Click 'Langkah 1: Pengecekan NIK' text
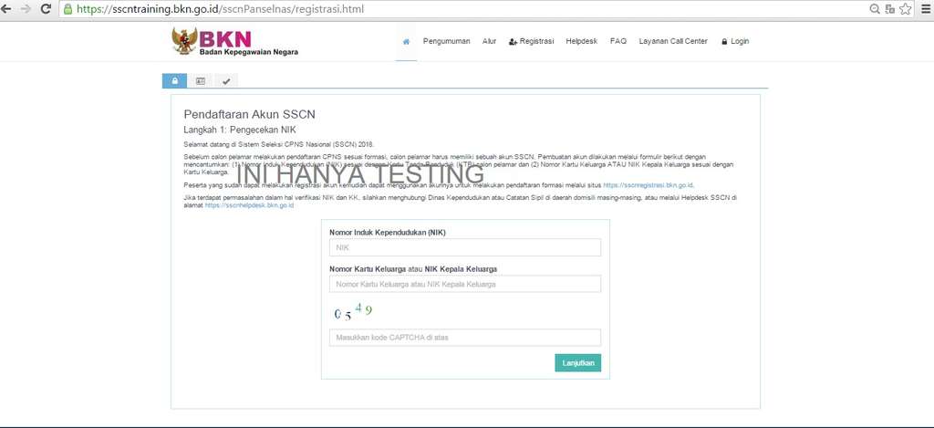934x428 pixels. [x=240, y=130]
